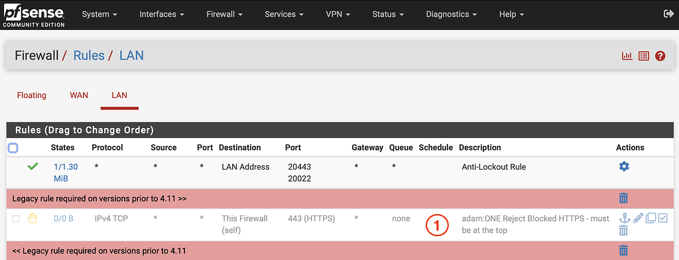Toggle the select-all rules checkbox
Screen dimensions: 679x260
coord(13,148)
